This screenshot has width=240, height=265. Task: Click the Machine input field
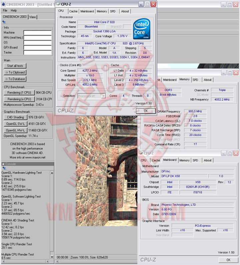point(37,33)
